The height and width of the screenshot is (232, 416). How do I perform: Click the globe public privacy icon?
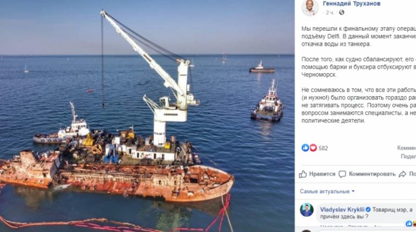[342, 12]
